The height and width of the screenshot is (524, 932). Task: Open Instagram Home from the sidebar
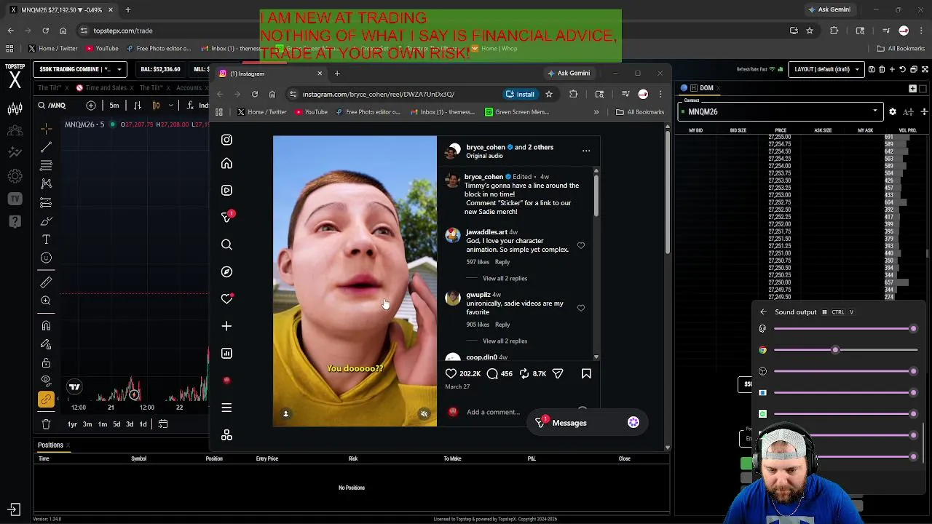226,164
